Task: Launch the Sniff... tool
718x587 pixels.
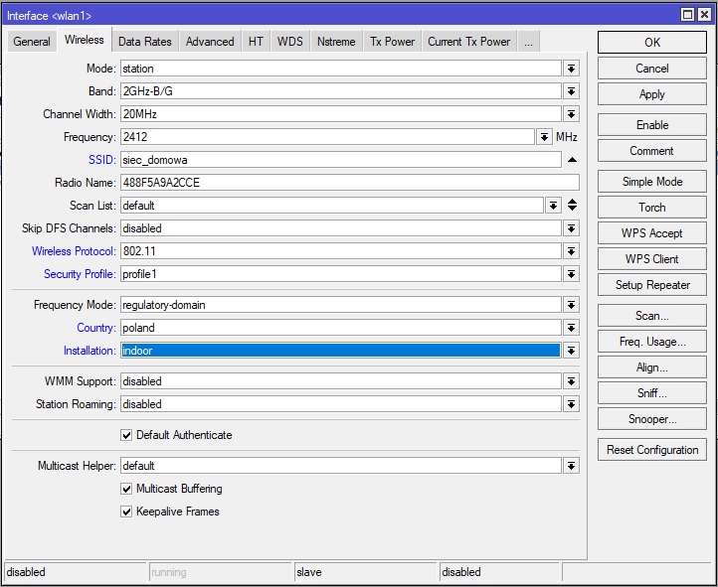Action: click(x=652, y=393)
